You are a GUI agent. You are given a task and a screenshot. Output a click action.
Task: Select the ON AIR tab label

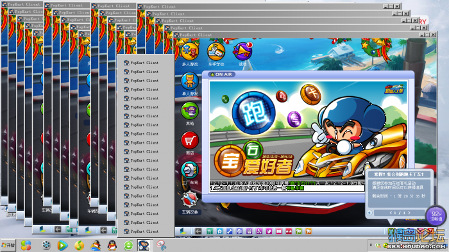[x=222, y=74]
